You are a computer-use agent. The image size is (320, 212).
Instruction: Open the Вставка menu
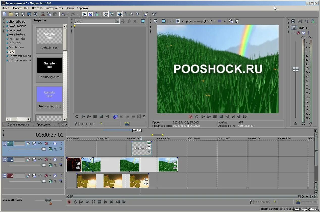[37, 8]
